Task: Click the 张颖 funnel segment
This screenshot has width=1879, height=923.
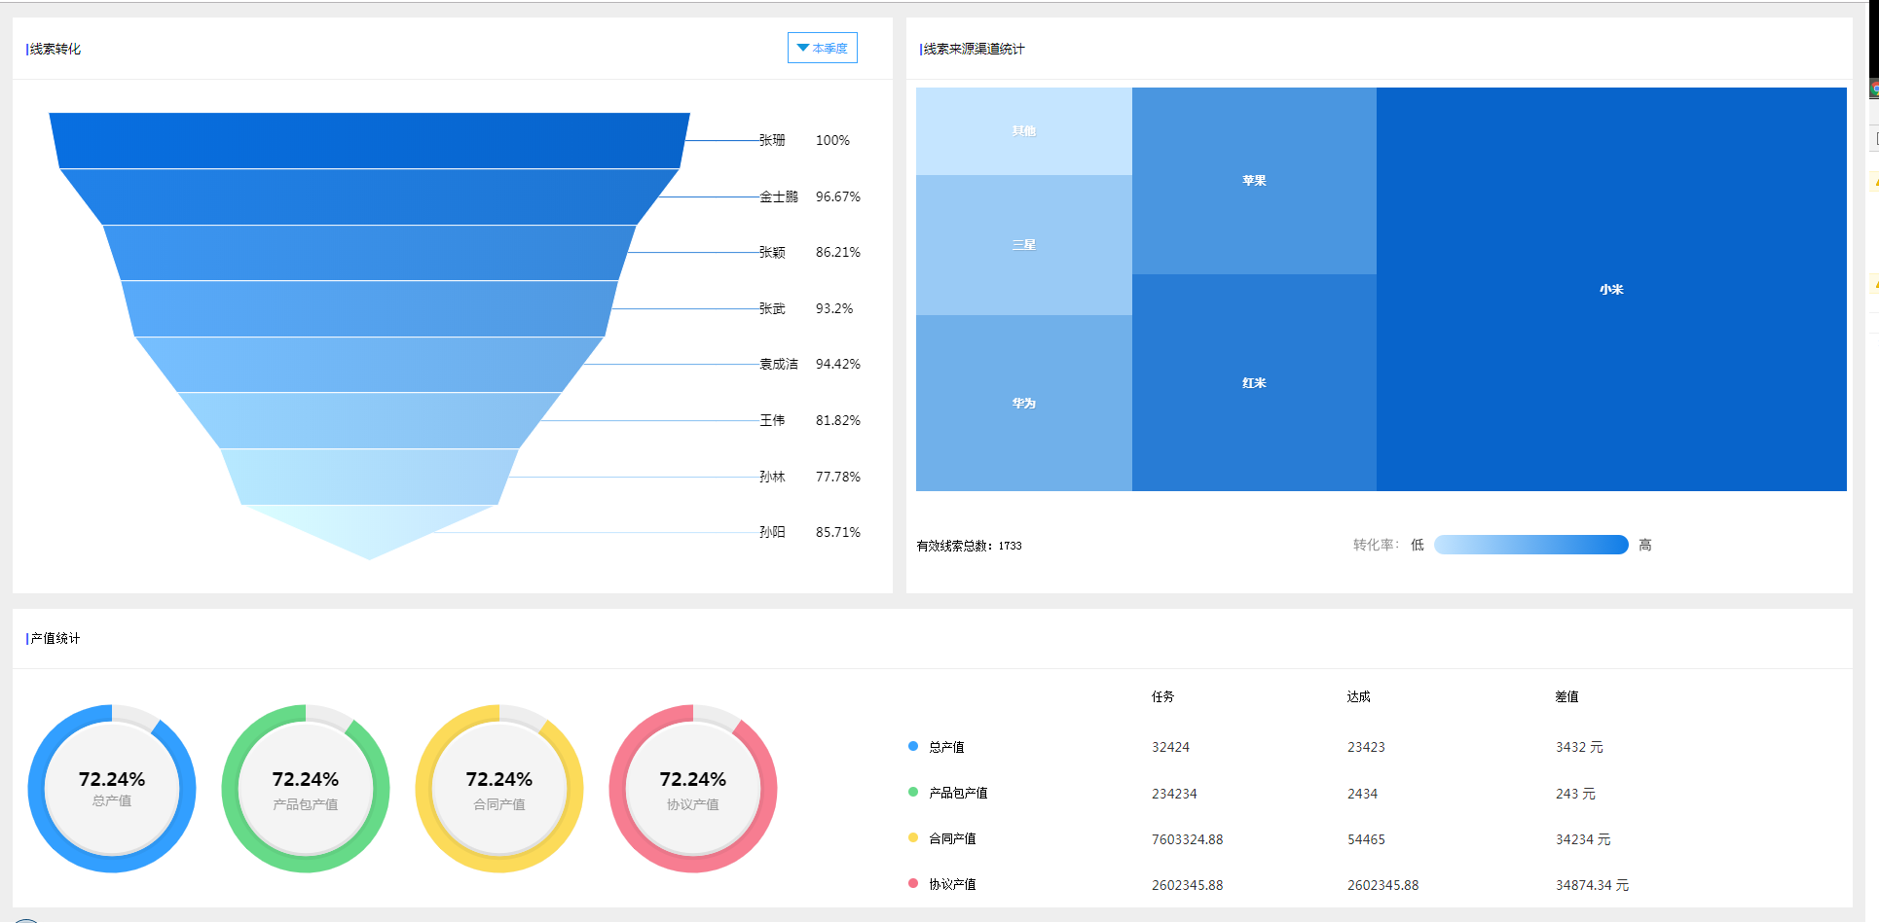Action: [x=370, y=253]
